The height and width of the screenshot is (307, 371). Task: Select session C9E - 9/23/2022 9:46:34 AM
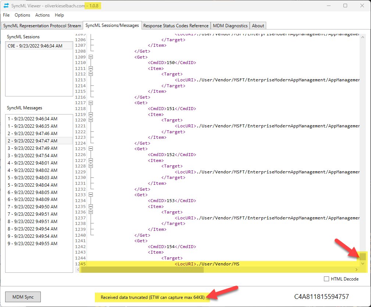[x=39, y=46]
